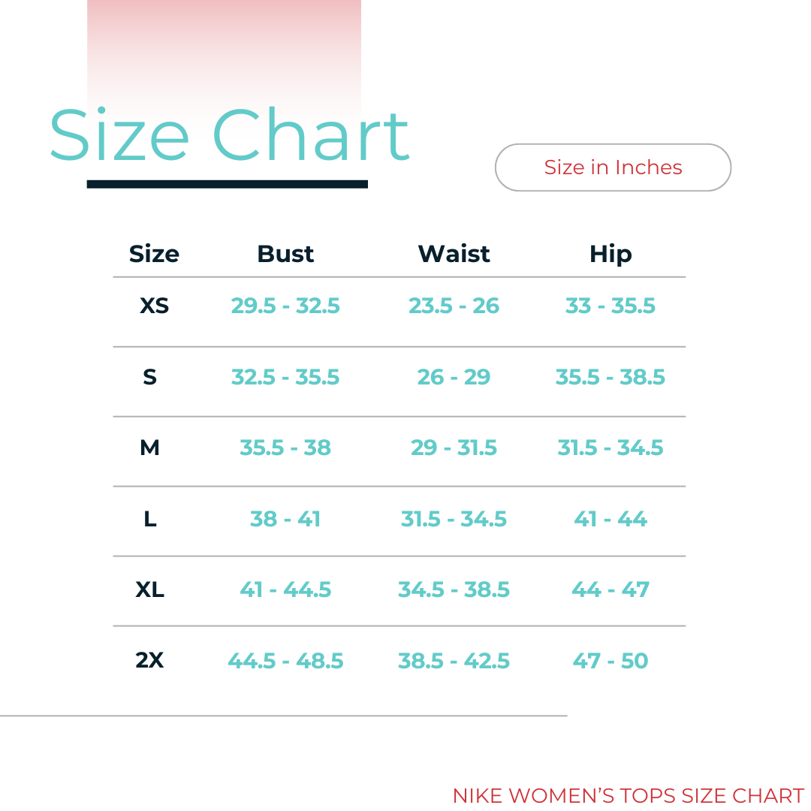The width and height of the screenshot is (811, 811).
Task: Click the 2X size row label
Action: point(149,660)
